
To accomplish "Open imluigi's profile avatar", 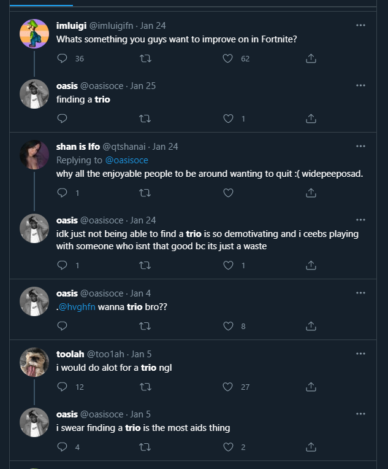I will [34, 34].
